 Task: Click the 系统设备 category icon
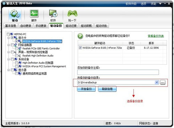16,59
